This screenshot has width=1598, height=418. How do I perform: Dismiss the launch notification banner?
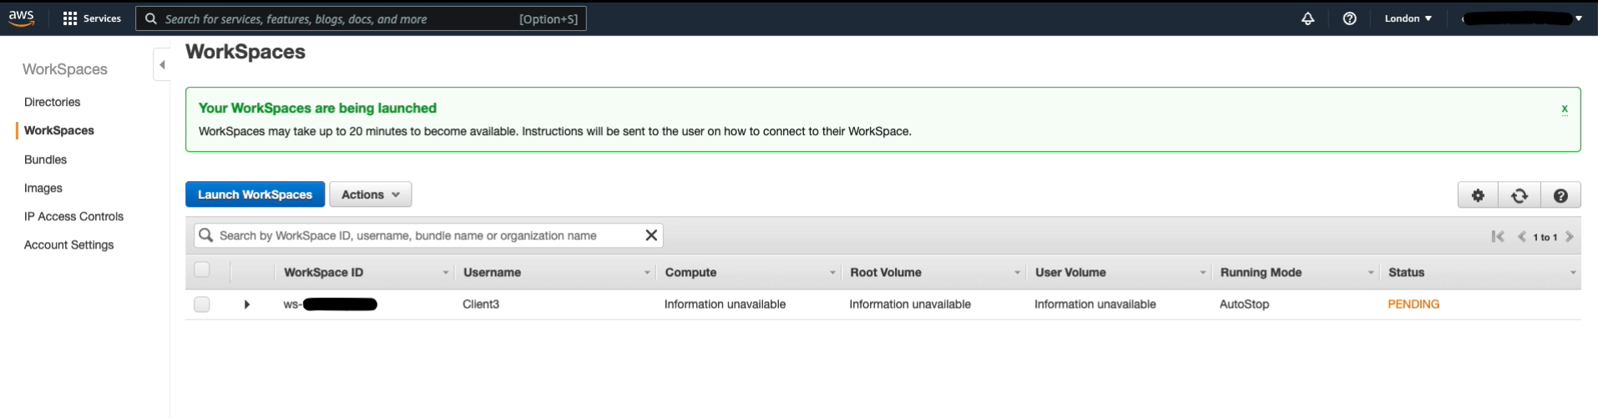1564,108
